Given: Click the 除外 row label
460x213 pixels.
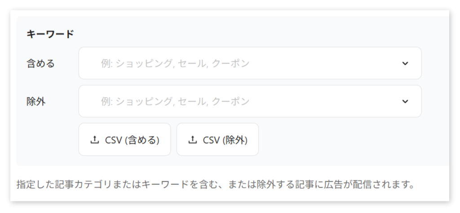Looking at the screenshot, I should 36,102.
